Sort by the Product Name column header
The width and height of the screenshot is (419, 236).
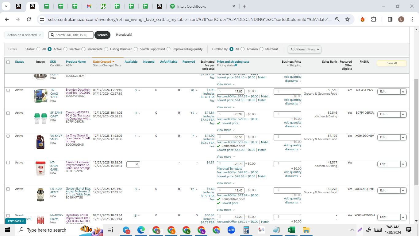pyautogui.click(x=76, y=62)
